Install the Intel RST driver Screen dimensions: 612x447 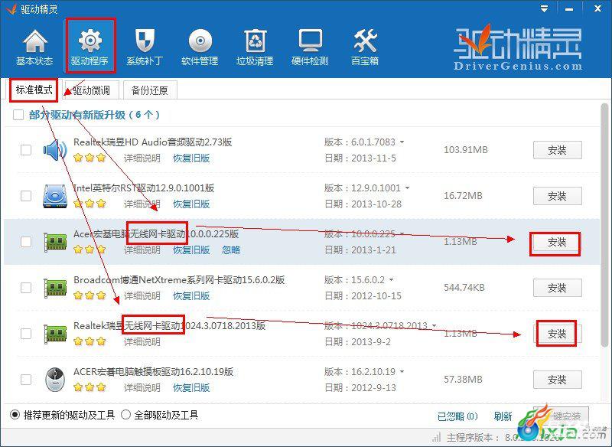point(558,196)
